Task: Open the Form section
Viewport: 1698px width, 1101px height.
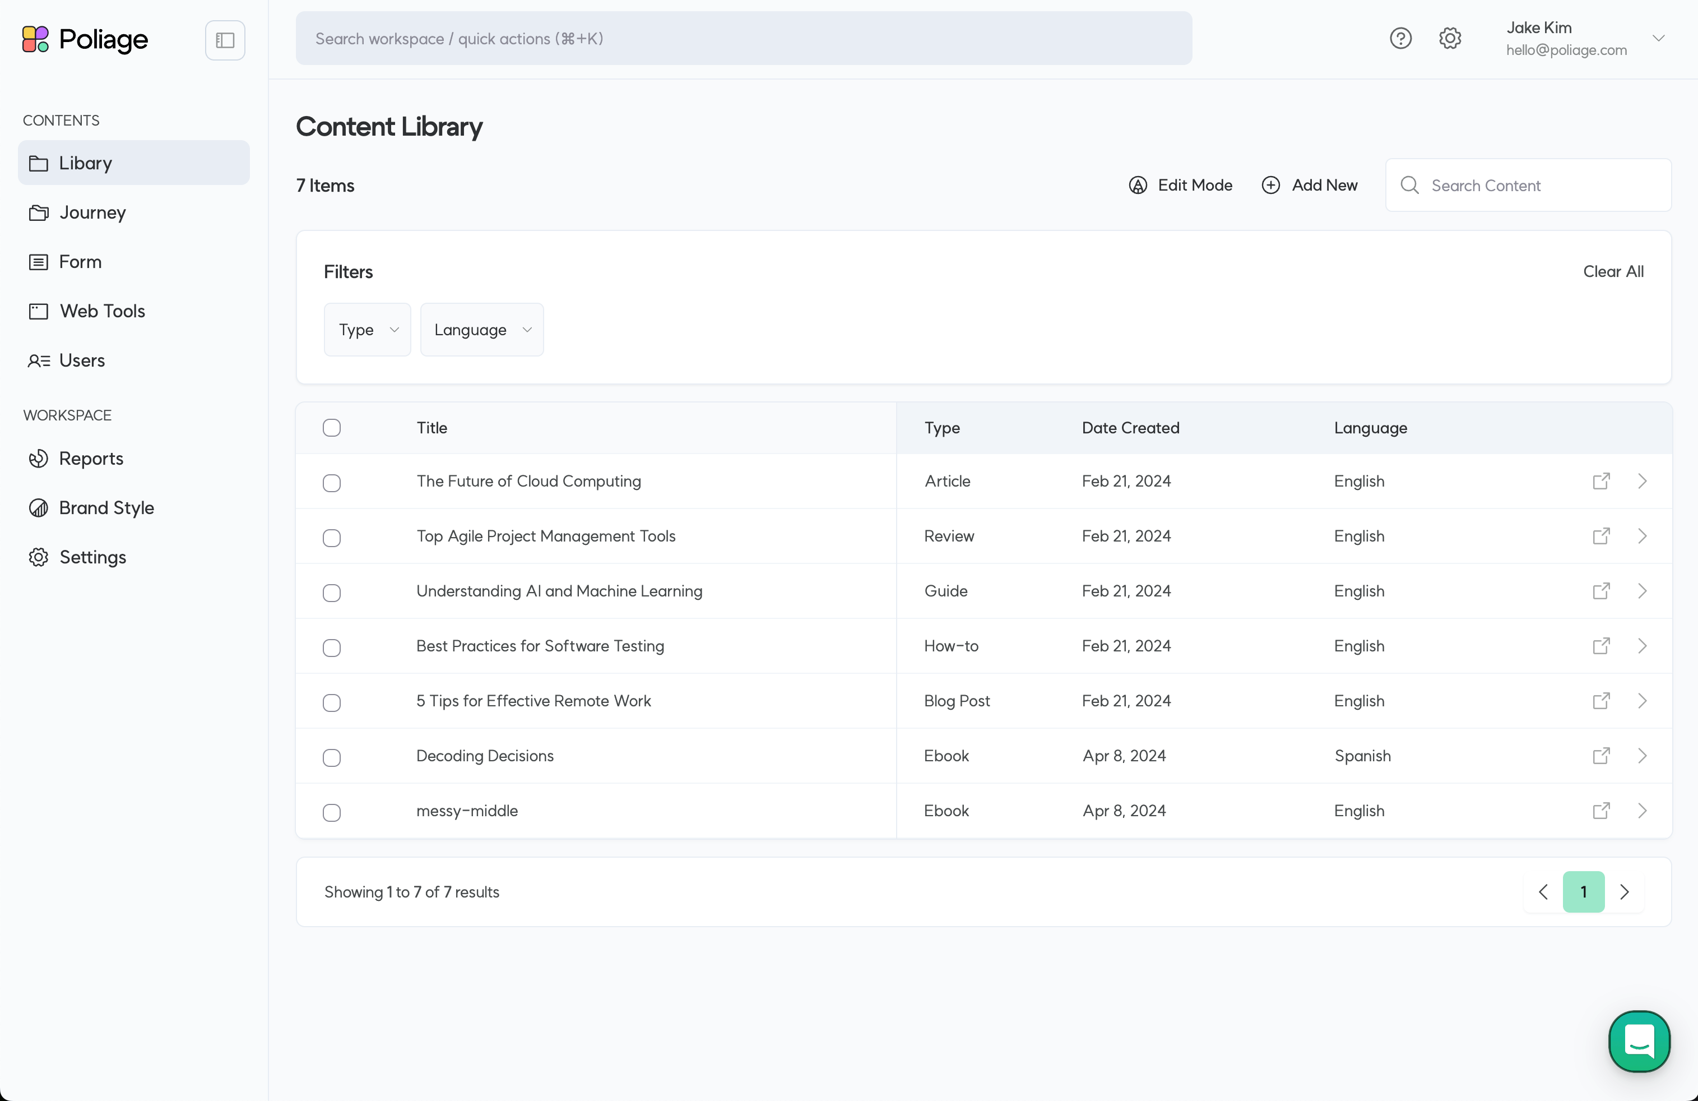Action: (79, 261)
